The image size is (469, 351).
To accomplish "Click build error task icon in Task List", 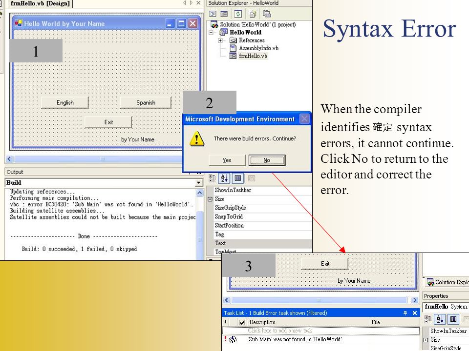I will [x=233, y=339].
